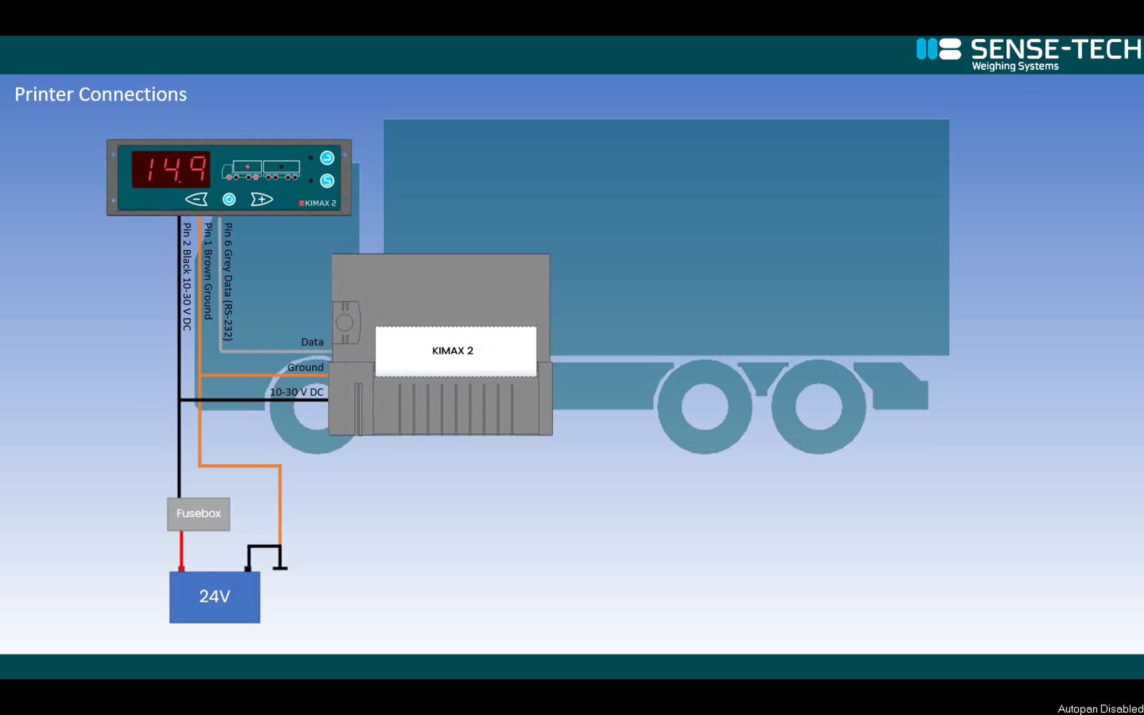The width and height of the screenshot is (1144, 715).
Task: Click the white KIMAX 2 printer paper
Action: [456, 351]
